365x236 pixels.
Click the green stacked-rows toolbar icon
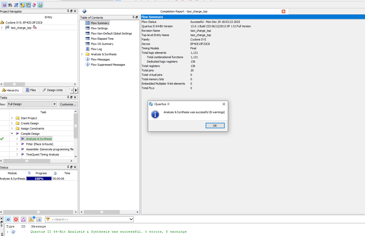click(28, 5)
